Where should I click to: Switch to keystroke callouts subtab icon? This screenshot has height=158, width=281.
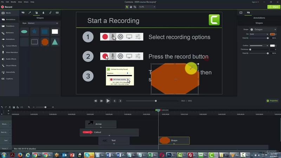[x=57, y=13]
